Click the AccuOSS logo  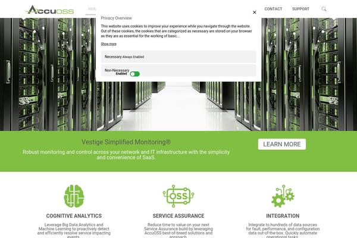[x=49, y=10]
